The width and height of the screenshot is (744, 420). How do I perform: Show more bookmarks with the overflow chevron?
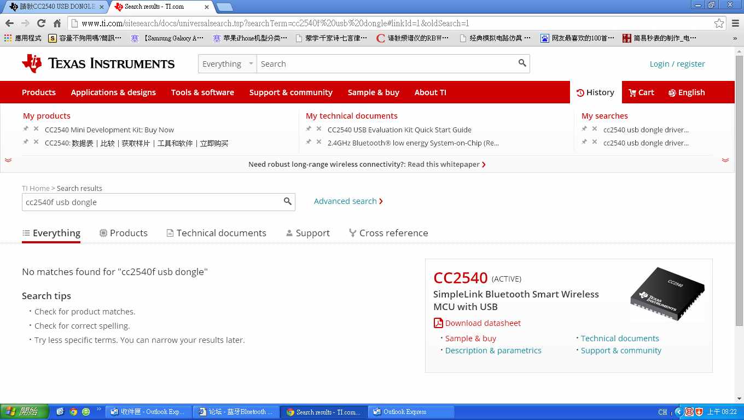[x=735, y=38]
